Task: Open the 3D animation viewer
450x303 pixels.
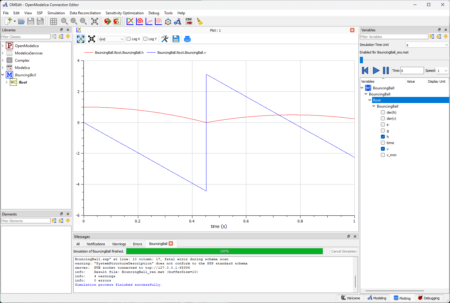Action: (x=168, y=21)
